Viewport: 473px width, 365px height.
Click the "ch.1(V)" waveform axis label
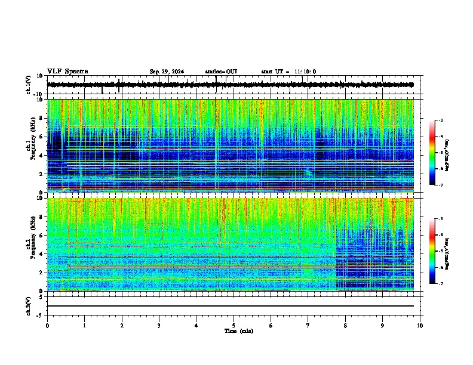29,85
